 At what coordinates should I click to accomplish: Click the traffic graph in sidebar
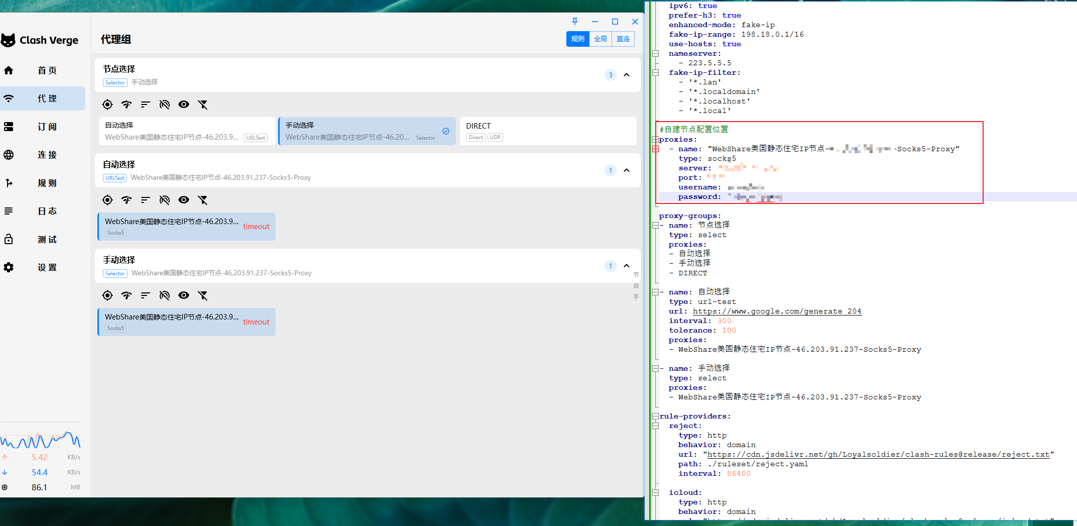[x=40, y=440]
